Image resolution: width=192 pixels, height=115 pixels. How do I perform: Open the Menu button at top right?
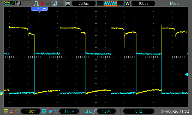(x=175, y=3)
